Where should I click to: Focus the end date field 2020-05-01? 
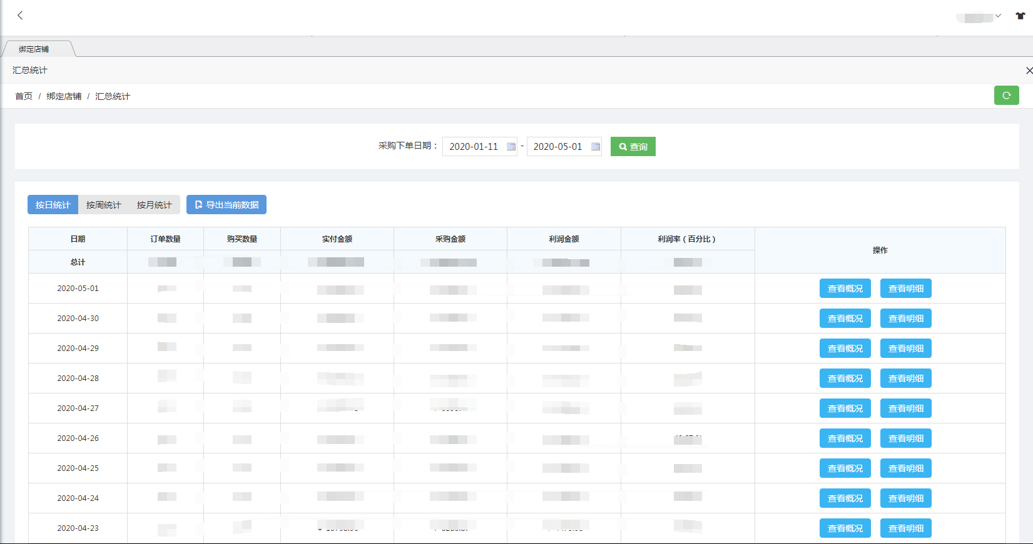point(564,147)
